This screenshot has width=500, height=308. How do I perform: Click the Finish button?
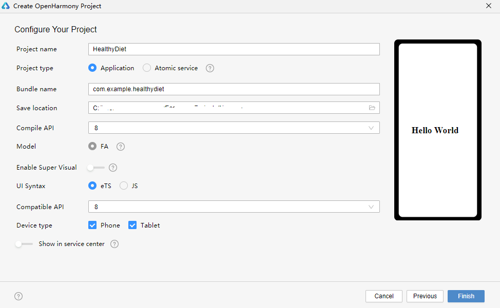pyautogui.click(x=466, y=296)
